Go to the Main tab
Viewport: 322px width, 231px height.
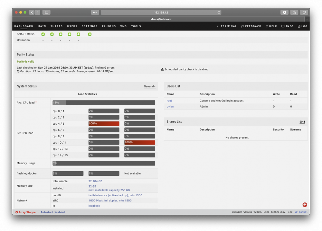[42, 26]
